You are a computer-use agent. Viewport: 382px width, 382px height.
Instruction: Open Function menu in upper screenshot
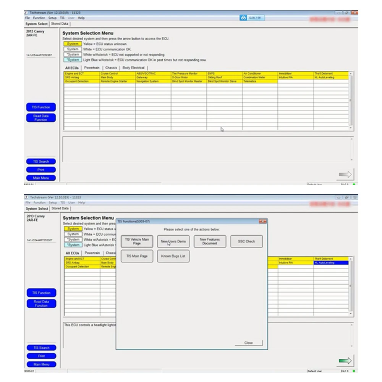click(39, 18)
